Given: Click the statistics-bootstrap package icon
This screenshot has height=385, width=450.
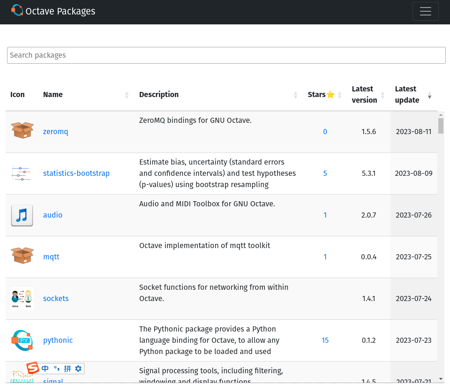Looking at the screenshot, I should 21,174.
